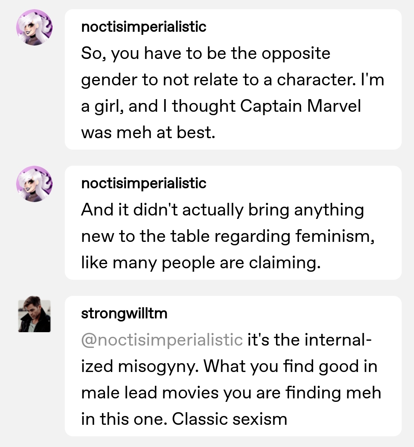Open noctisimperialistic username on second comment
This screenshot has width=414, height=447.
point(144,183)
